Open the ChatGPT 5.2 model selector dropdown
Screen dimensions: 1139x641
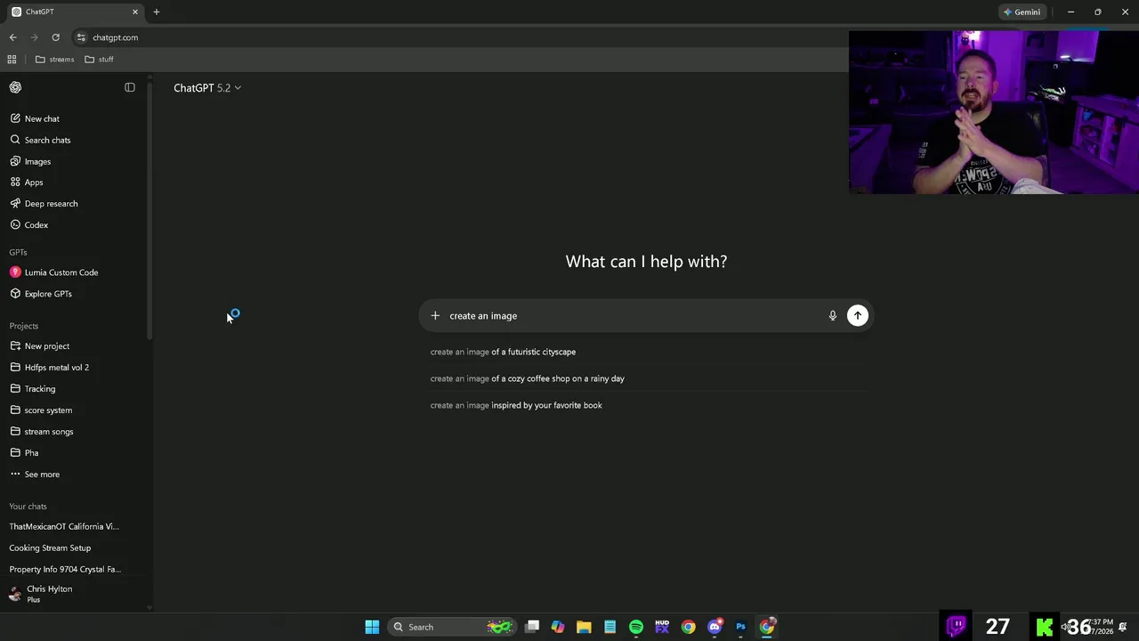click(207, 88)
